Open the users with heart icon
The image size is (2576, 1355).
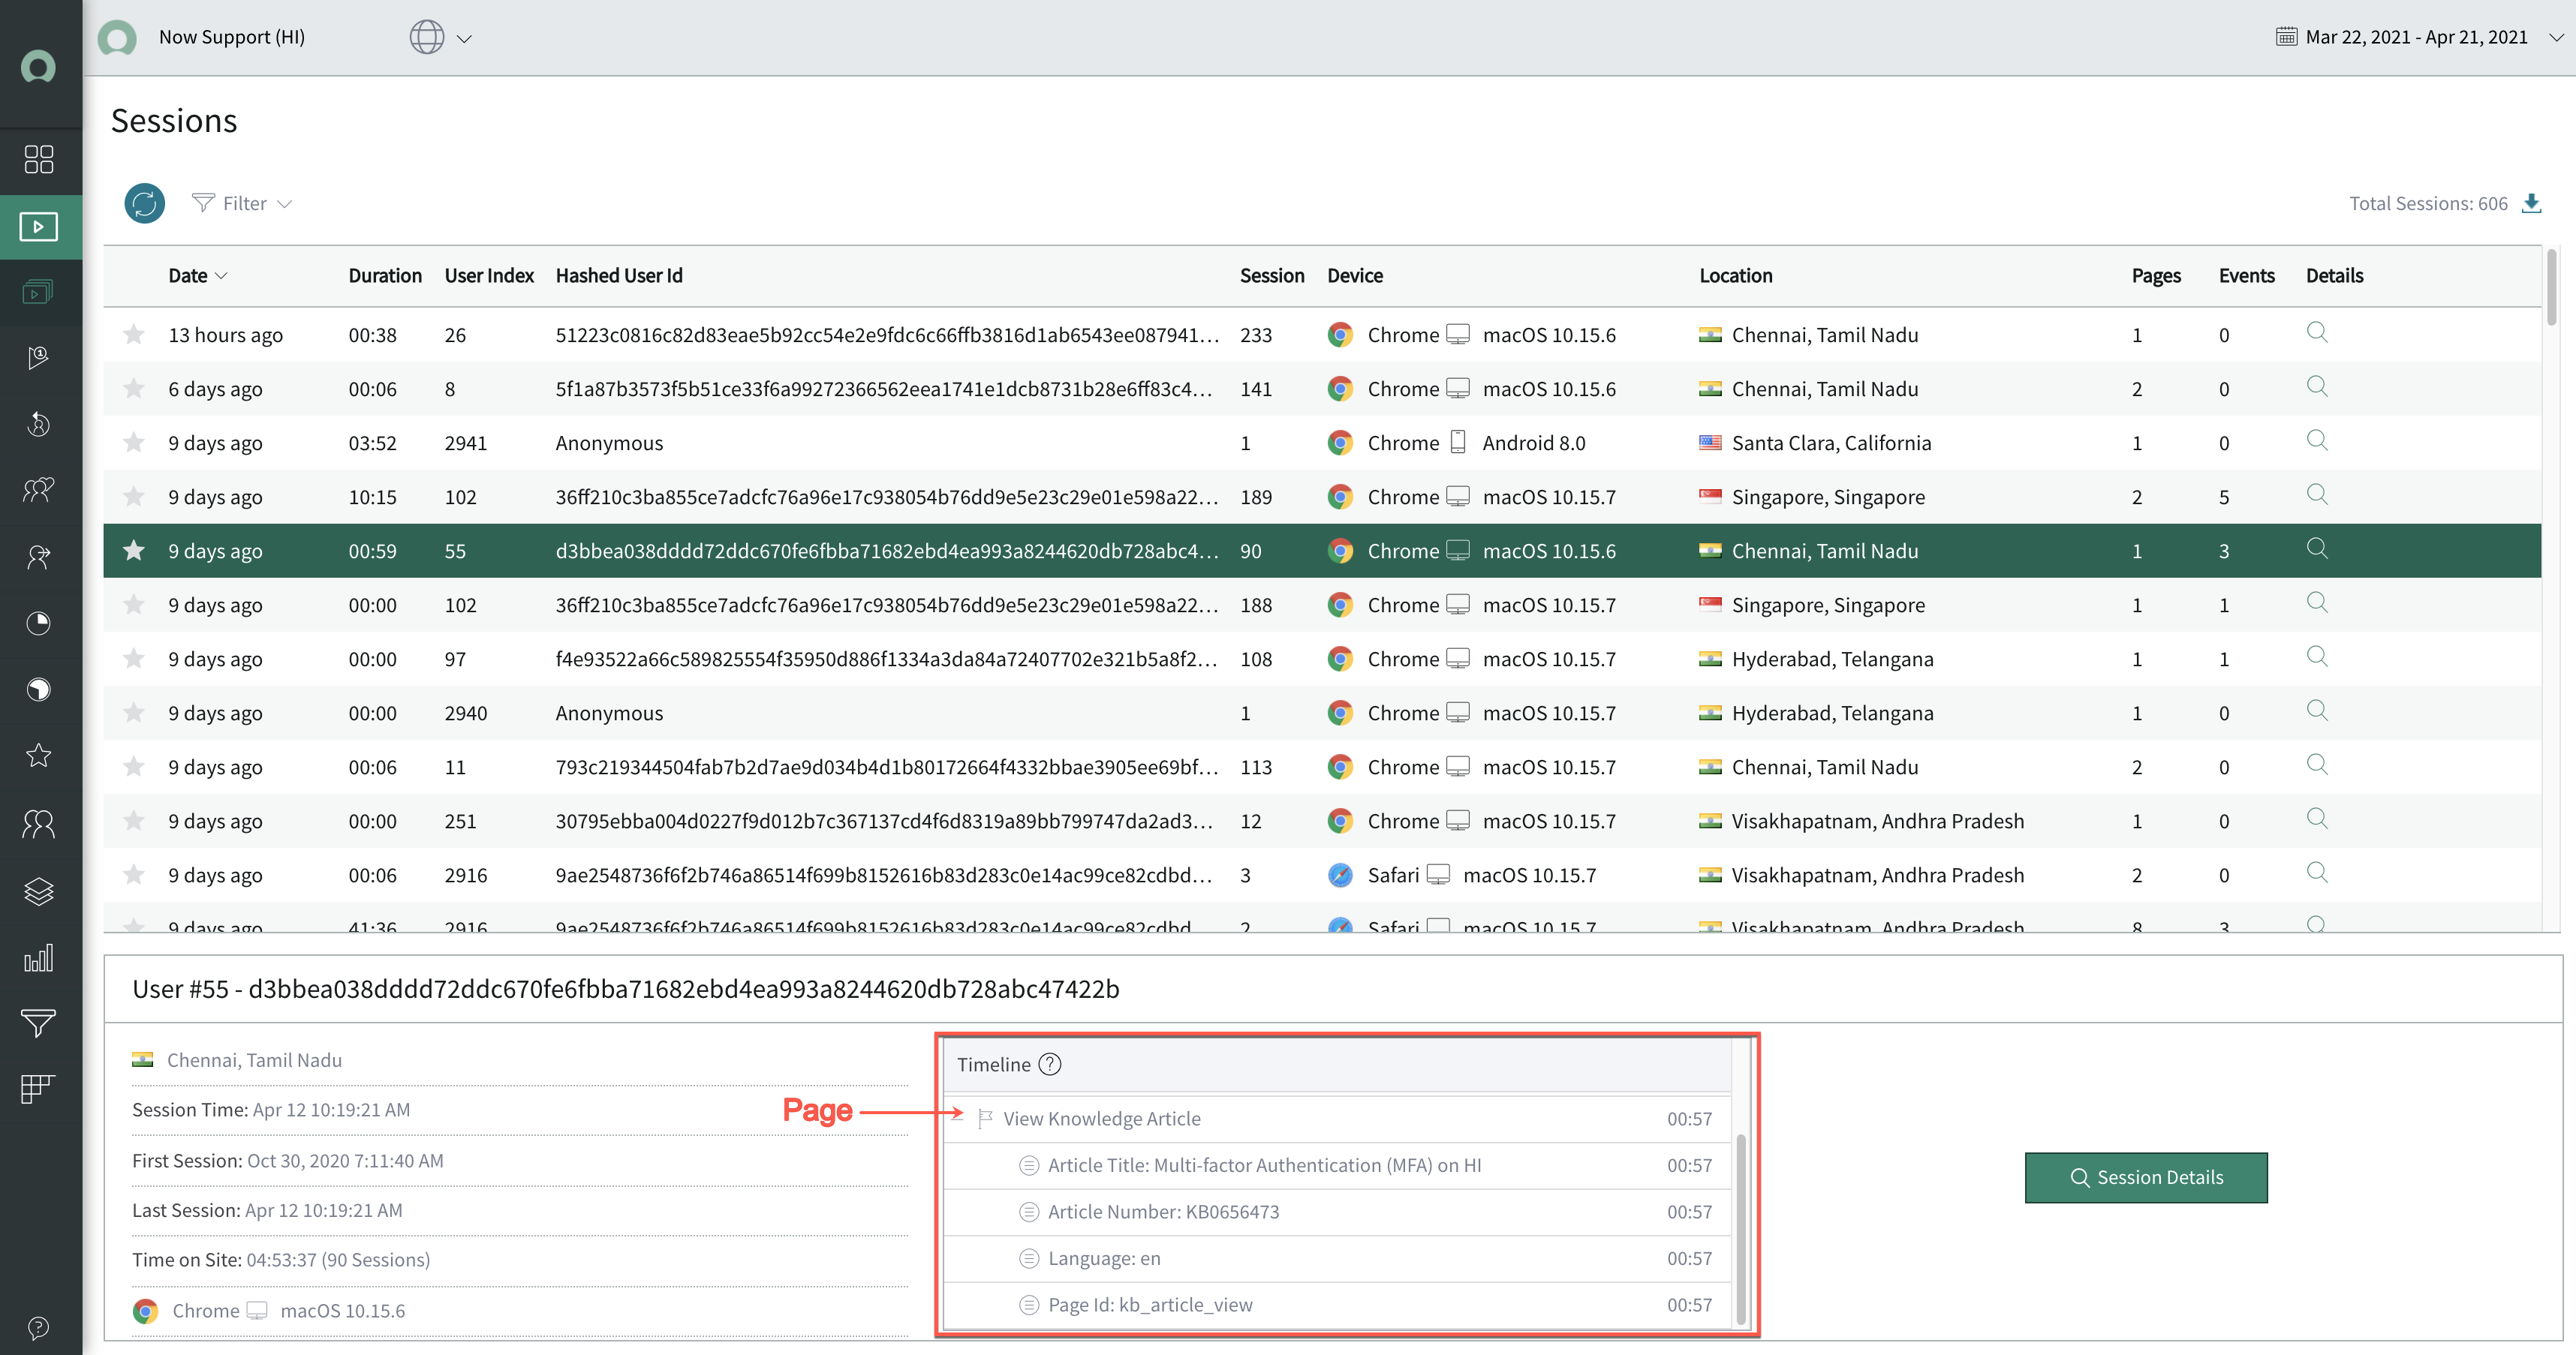point(39,490)
